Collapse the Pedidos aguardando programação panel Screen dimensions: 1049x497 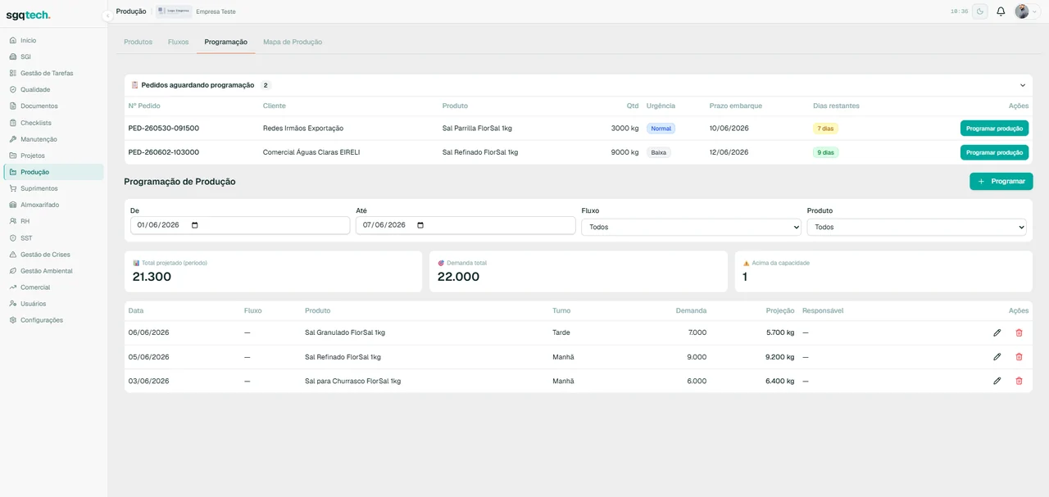point(1022,85)
